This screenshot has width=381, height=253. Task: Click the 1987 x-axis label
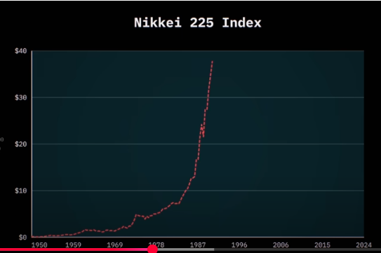198,245
